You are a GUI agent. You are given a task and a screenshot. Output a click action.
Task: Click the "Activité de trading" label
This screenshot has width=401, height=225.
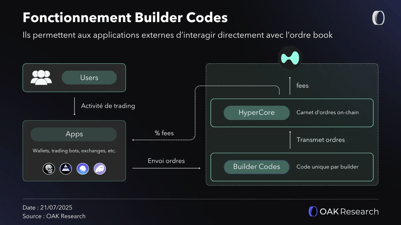click(x=108, y=106)
